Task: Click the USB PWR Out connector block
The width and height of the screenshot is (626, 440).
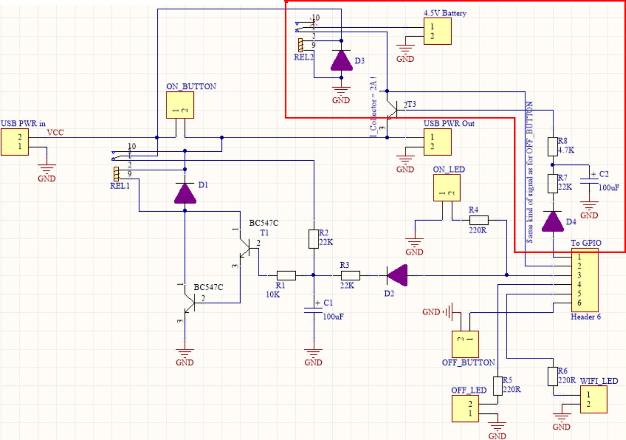Action: click(438, 142)
